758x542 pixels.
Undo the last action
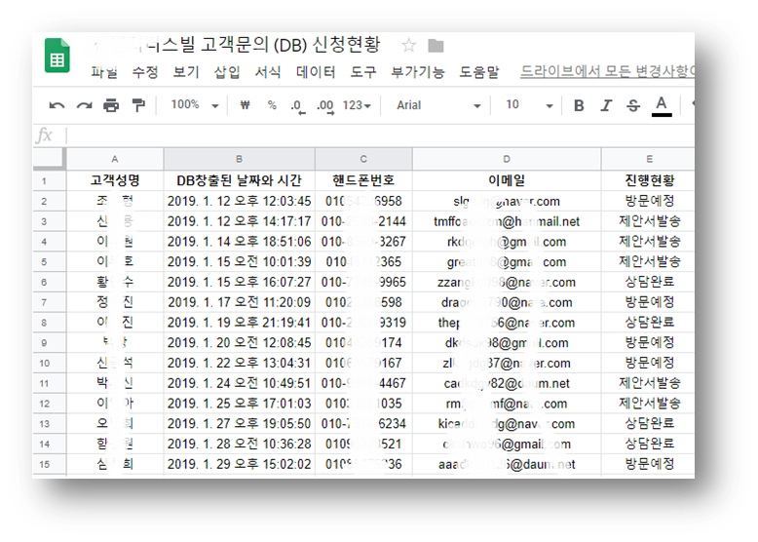tap(57, 105)
